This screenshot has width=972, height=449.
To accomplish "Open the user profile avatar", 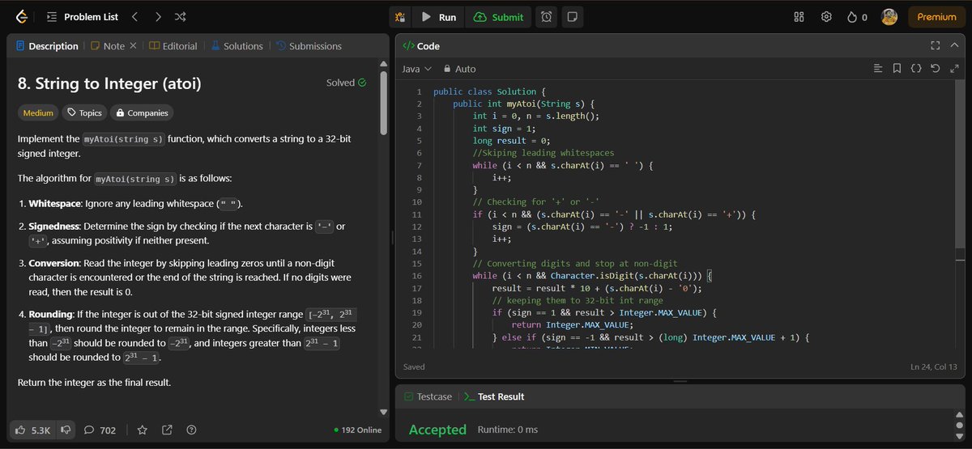I will pos(889,17).
